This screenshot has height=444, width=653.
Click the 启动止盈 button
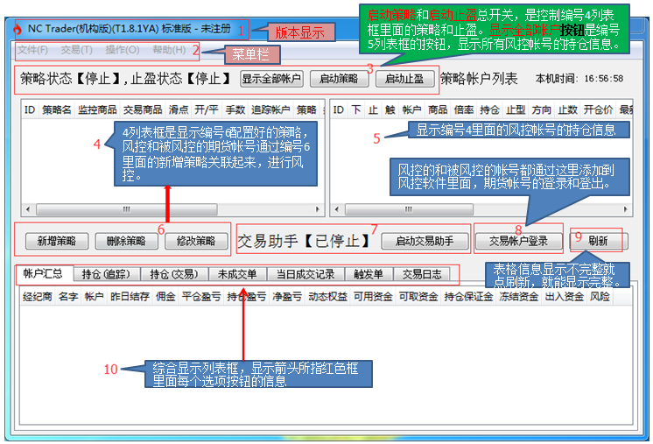click(404, 79)
